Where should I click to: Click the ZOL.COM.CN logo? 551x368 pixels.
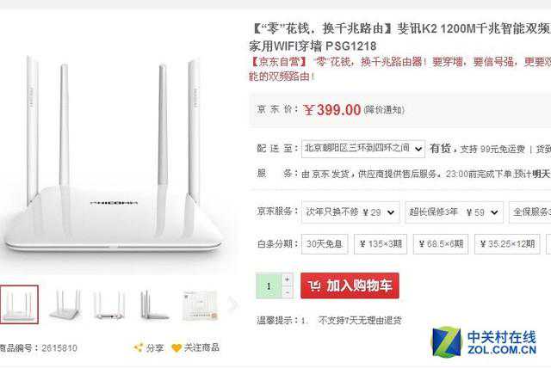(484, 342)
